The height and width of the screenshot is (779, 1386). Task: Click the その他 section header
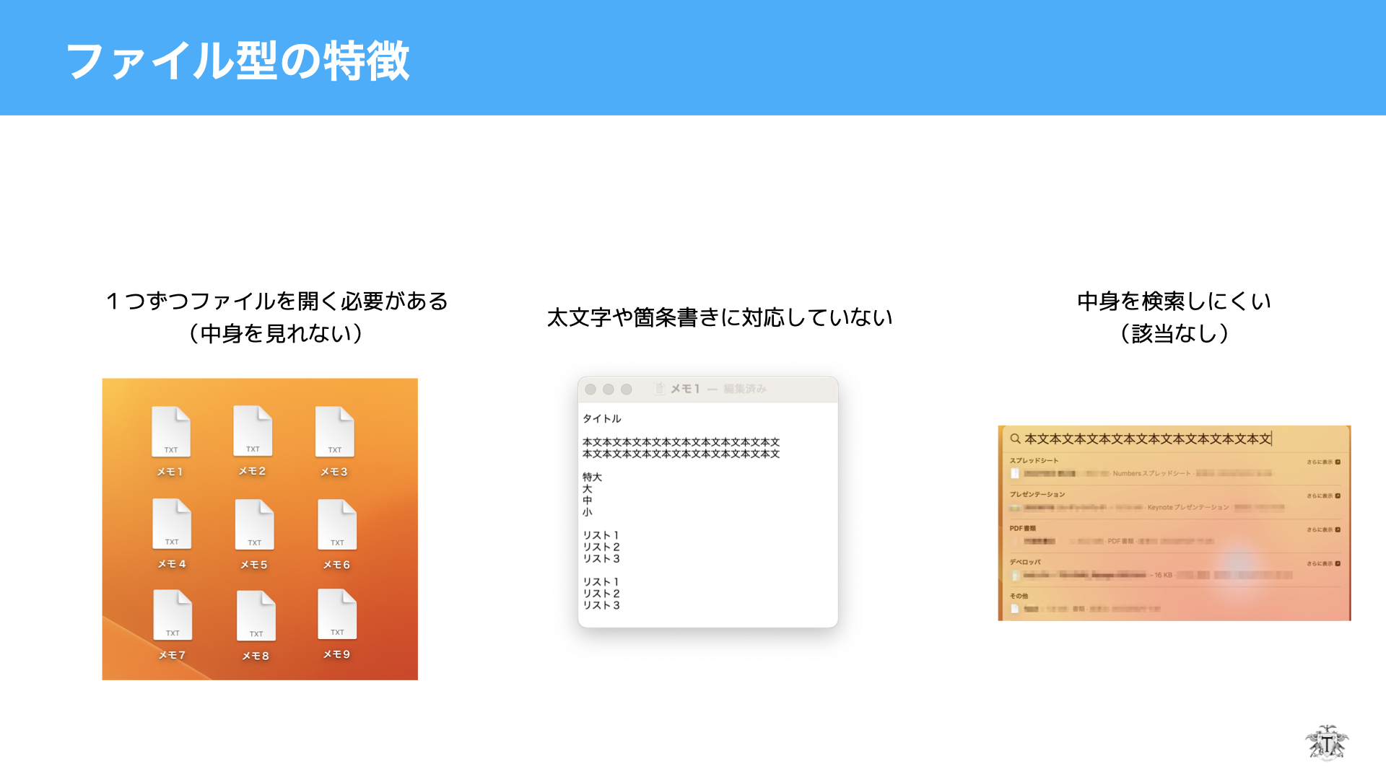point(1019,597)
